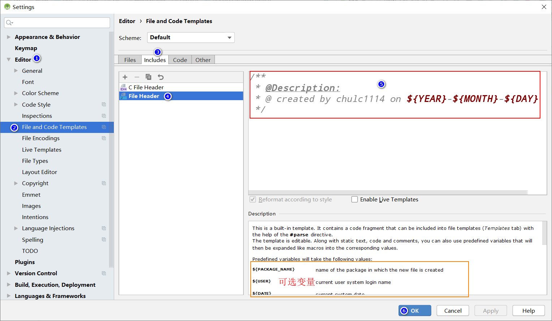This screenshot has width=552, height=321.
Task: Collapse the Editor section
Action: (9, 59)
